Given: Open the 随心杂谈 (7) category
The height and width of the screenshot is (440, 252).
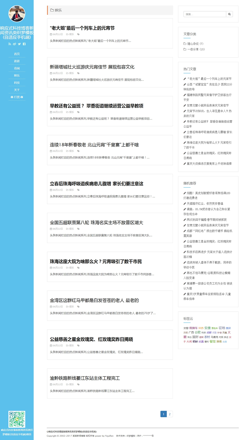Looking at the screenshot, I should [x=195, y=44].
